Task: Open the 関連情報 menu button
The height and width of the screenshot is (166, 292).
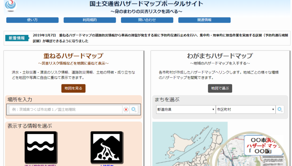Action: tap(204, 20)
